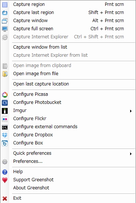Image resolution: width=136 pixels, height=203 pixels.
Task: Click the Dropbox icon
Action: click(5, 135)
